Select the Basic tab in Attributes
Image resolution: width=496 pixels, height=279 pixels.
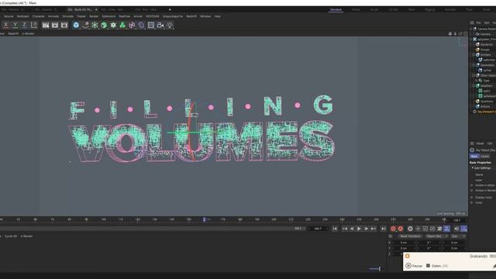(x=474, y=157)
